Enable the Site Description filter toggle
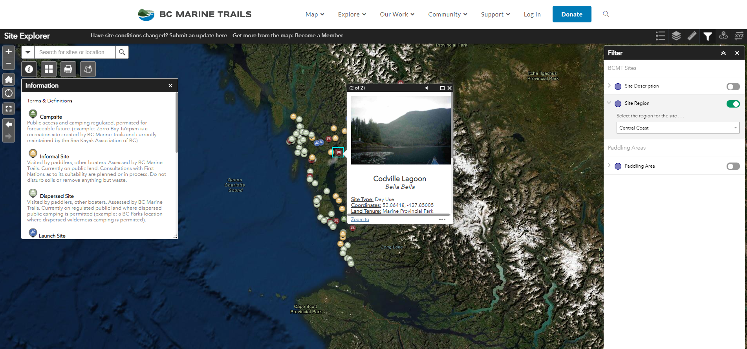Image resolution: width=747 pixels, height=349 pixels. tap(733, 86)
